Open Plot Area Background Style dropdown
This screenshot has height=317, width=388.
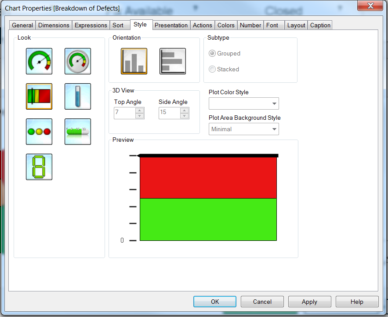(x=244, y=129)
